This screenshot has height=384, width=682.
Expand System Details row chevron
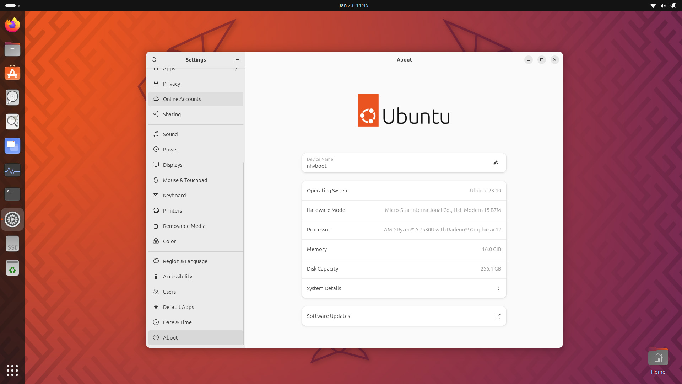pos(498,288)
